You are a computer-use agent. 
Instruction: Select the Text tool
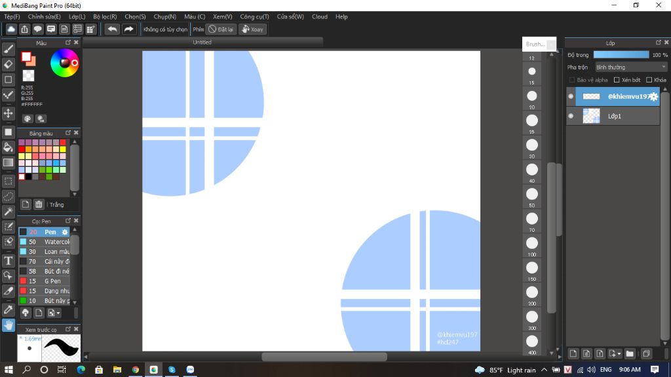click(x=8, y=260)
